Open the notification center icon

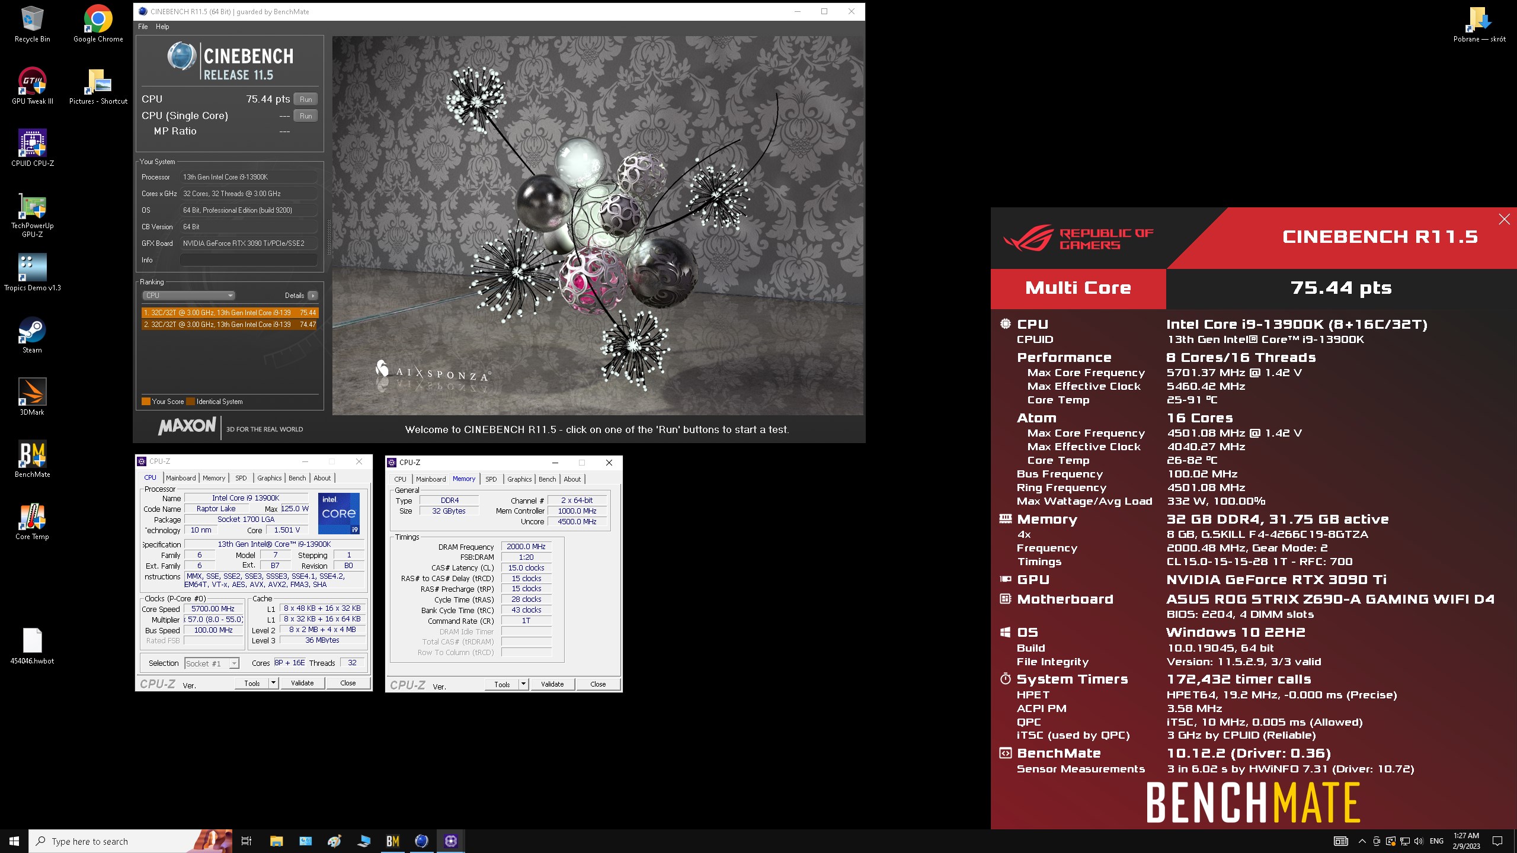click(1497, 841)
